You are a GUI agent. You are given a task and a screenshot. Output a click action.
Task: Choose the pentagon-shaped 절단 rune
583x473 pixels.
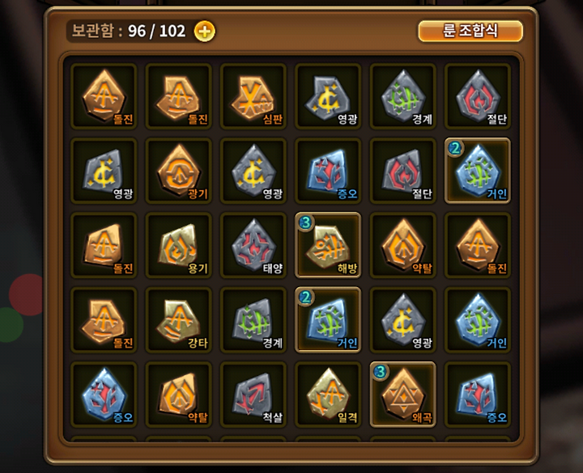click(x=478, y=96)
